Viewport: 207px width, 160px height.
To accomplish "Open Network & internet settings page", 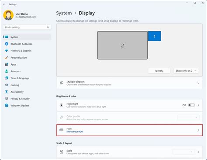I will [27, 51].
